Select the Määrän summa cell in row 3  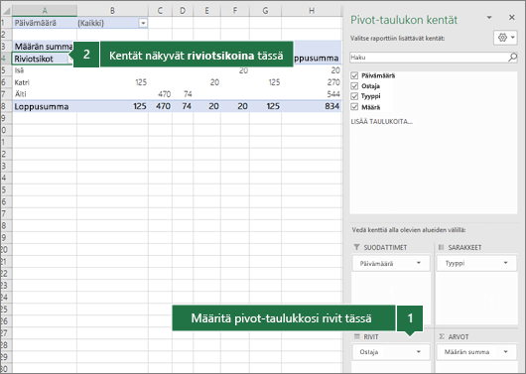click(x=44, y=47)
